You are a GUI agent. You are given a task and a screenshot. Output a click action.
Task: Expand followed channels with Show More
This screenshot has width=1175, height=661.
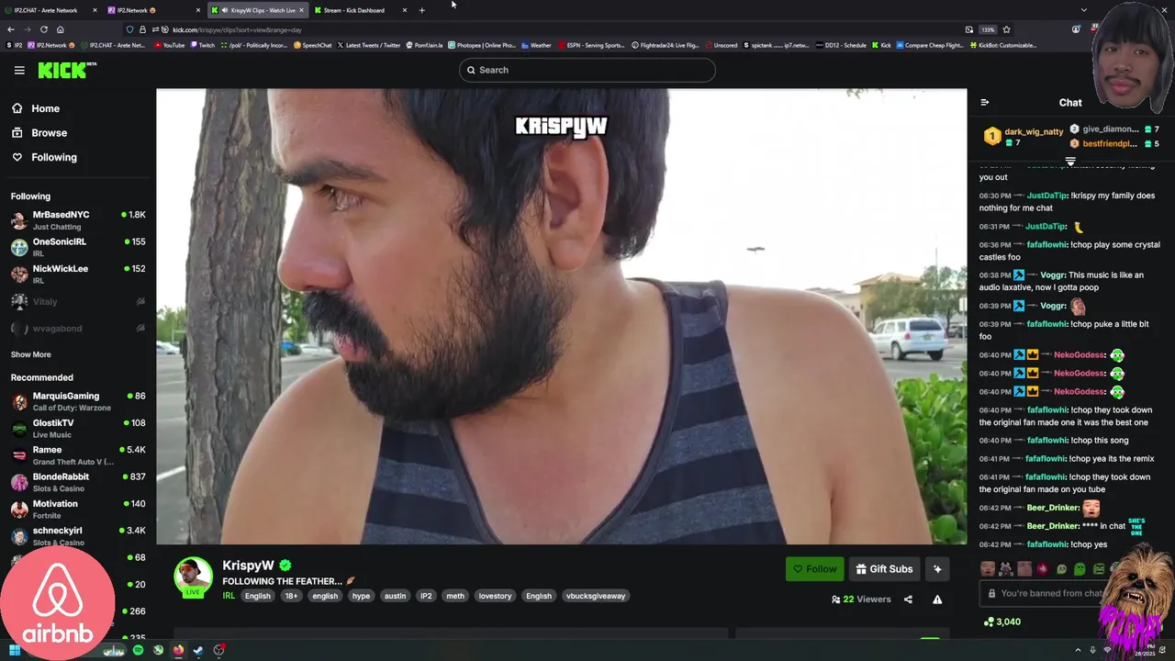click(x=30, y=354)
